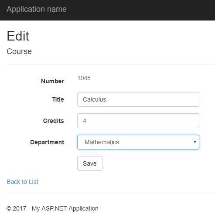
Task: Select the Credits field label
Action: point(53,121)
